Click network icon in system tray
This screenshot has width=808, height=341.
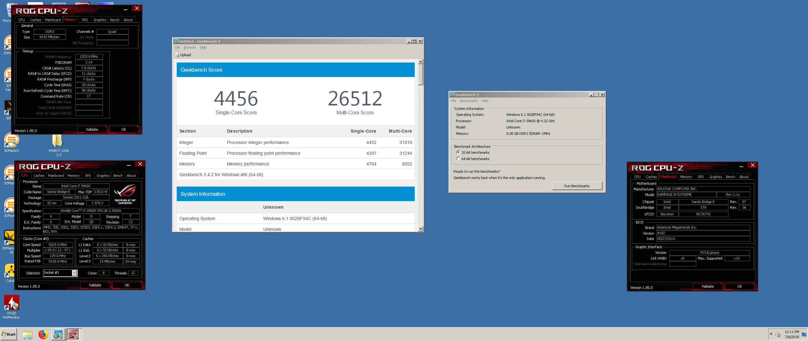point(804,335)
